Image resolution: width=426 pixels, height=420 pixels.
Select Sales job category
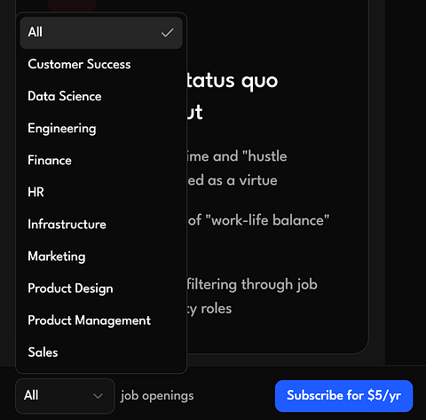[x=101, y=353]
